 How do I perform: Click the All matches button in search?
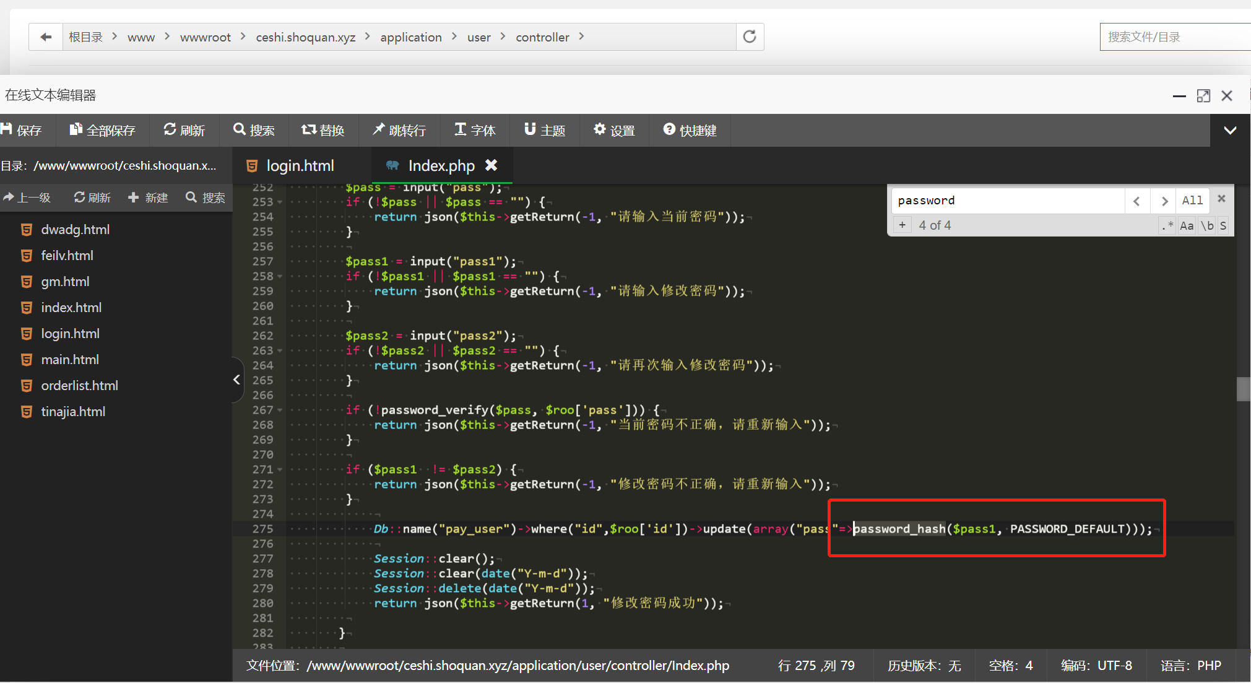[1192, 201]
